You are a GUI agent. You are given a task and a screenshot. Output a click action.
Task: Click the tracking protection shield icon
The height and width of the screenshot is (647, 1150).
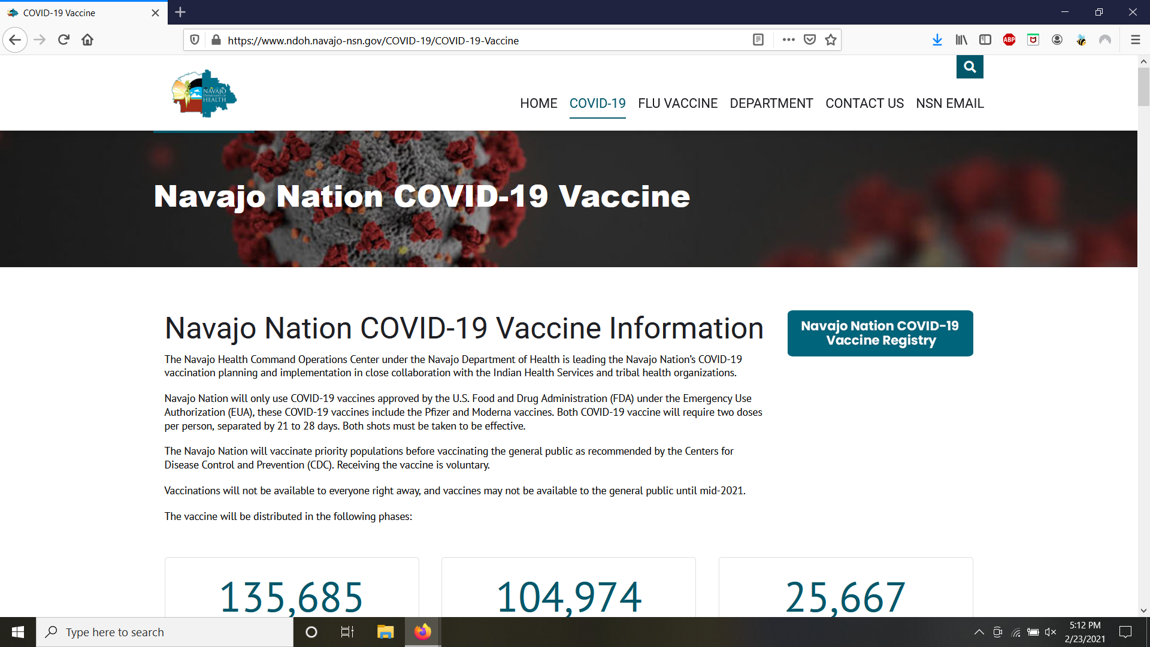tap(195, 40)
